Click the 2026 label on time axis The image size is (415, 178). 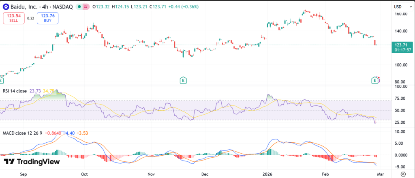267,174
